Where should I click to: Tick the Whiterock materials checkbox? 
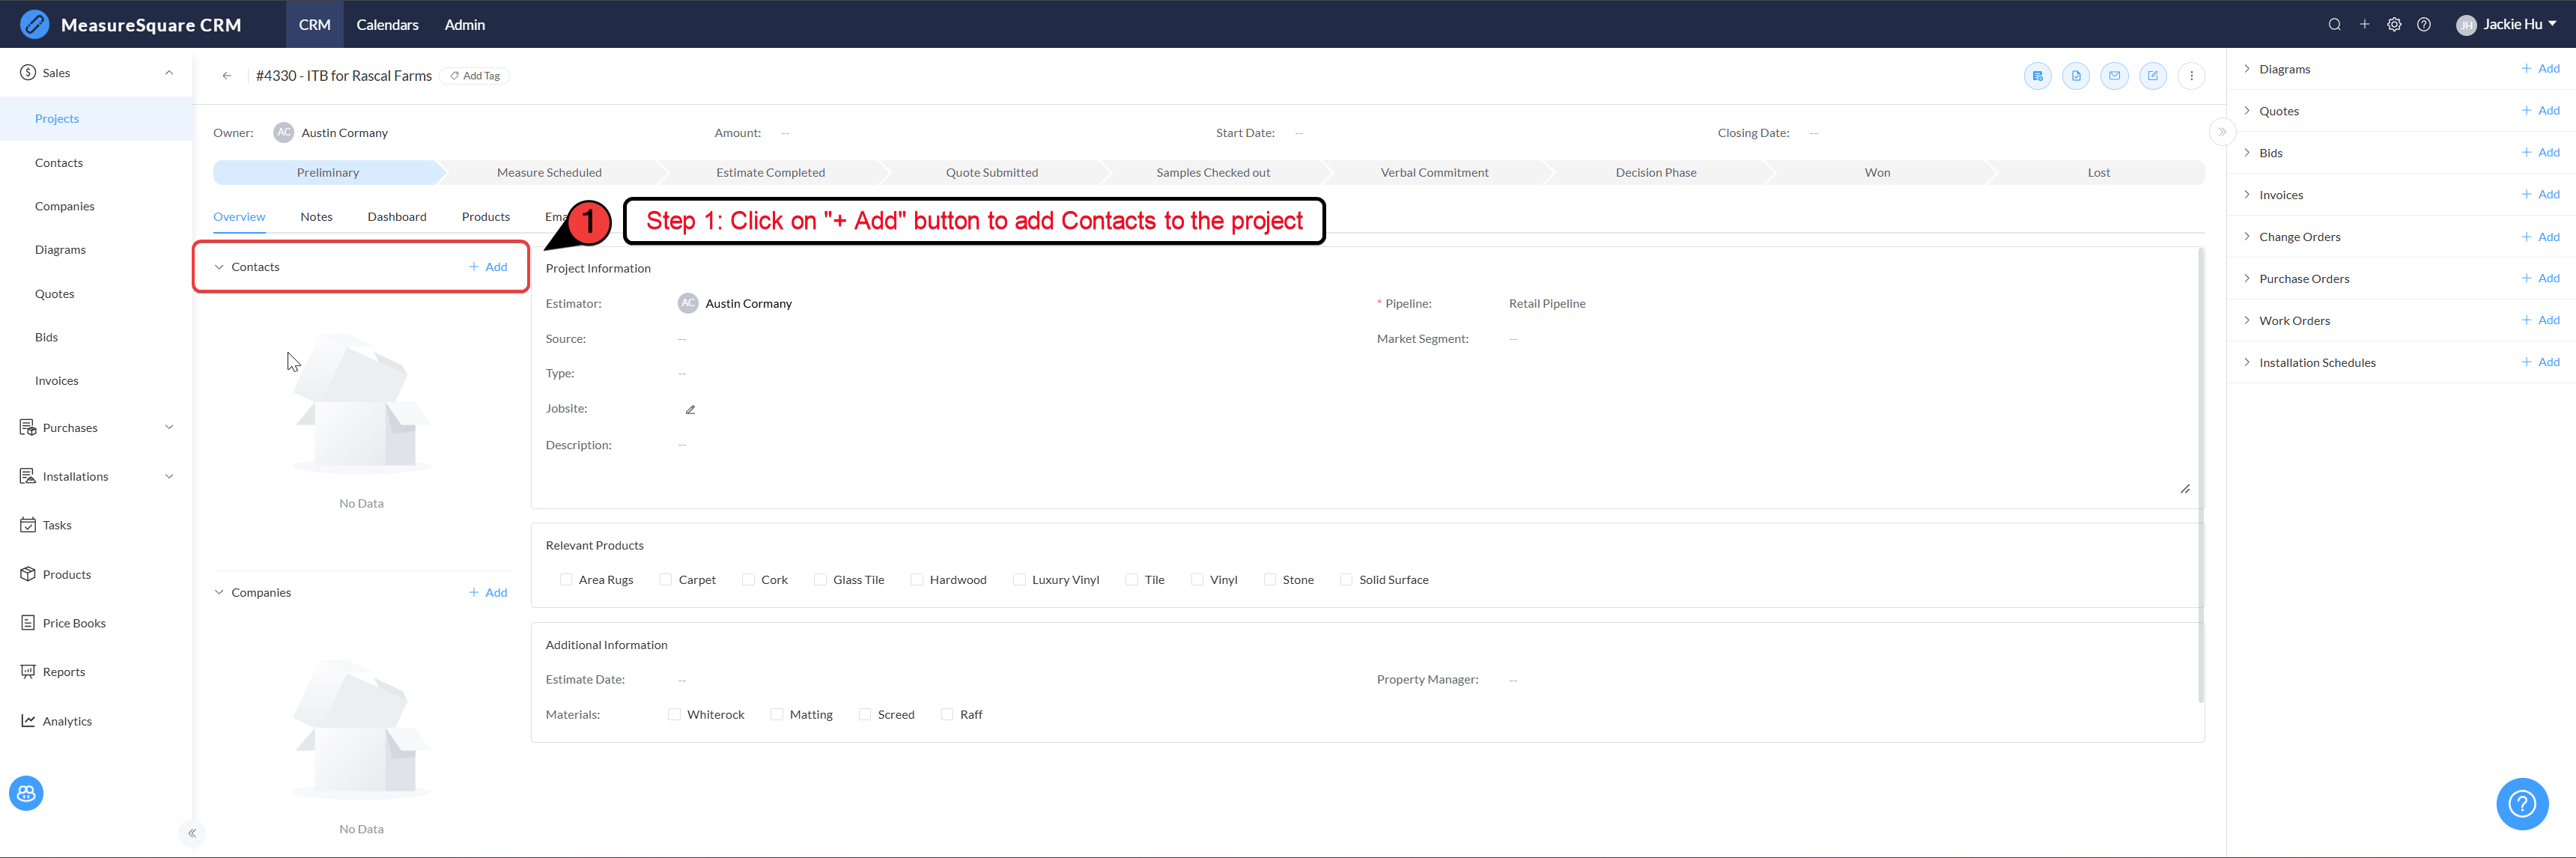[674, 714]
